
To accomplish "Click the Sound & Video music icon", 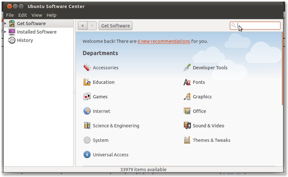I will (187, 126).
